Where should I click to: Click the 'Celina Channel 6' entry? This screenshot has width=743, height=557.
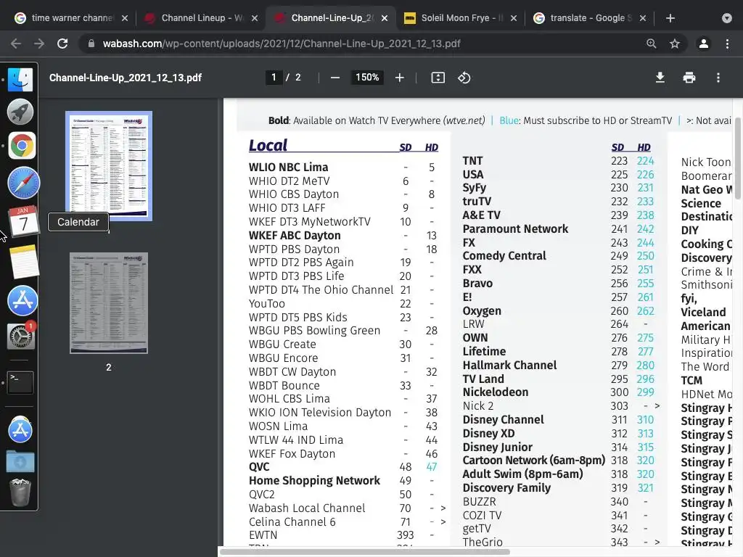coord(292,522)
